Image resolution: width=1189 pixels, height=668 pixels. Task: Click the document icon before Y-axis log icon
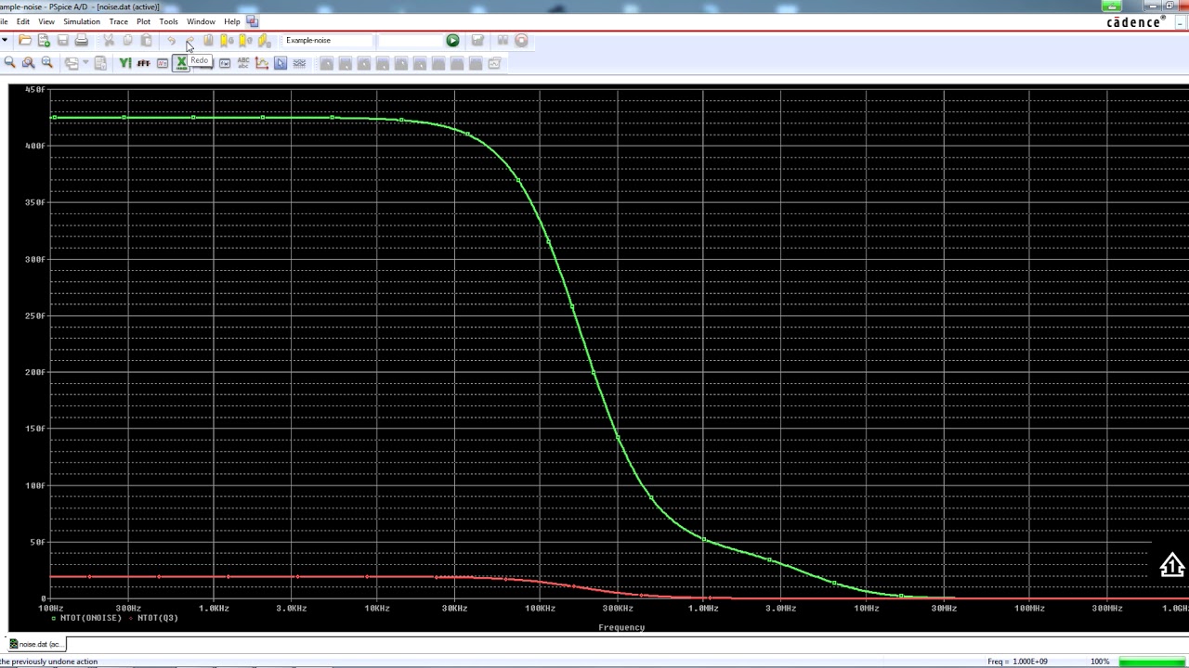point(100,63)
